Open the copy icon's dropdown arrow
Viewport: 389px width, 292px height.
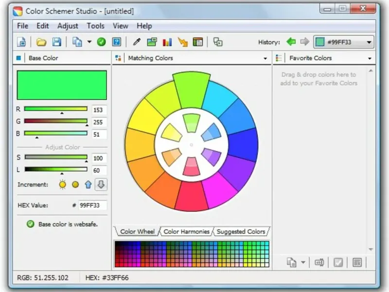point(89,42)
